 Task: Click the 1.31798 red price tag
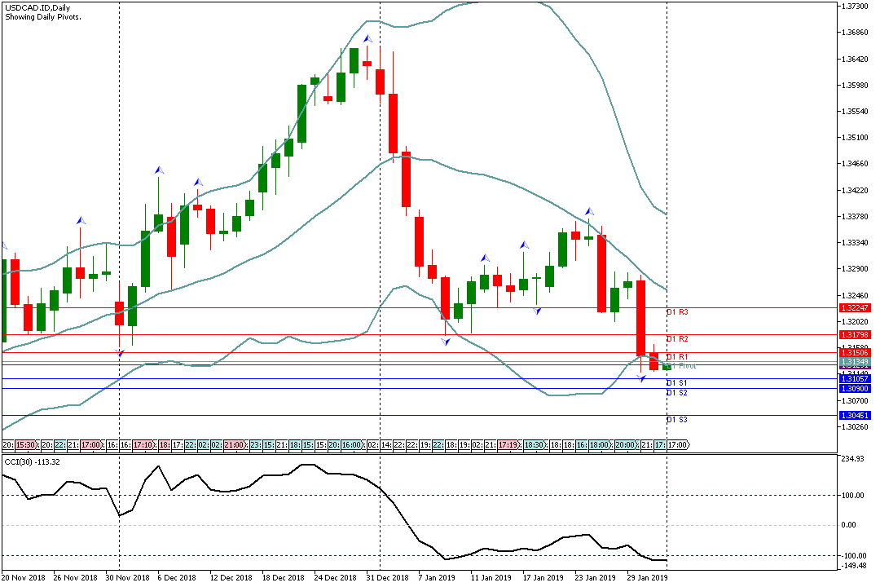[854, 335]
